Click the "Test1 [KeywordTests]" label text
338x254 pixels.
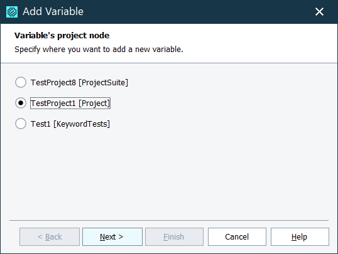(x=70, y=124)
